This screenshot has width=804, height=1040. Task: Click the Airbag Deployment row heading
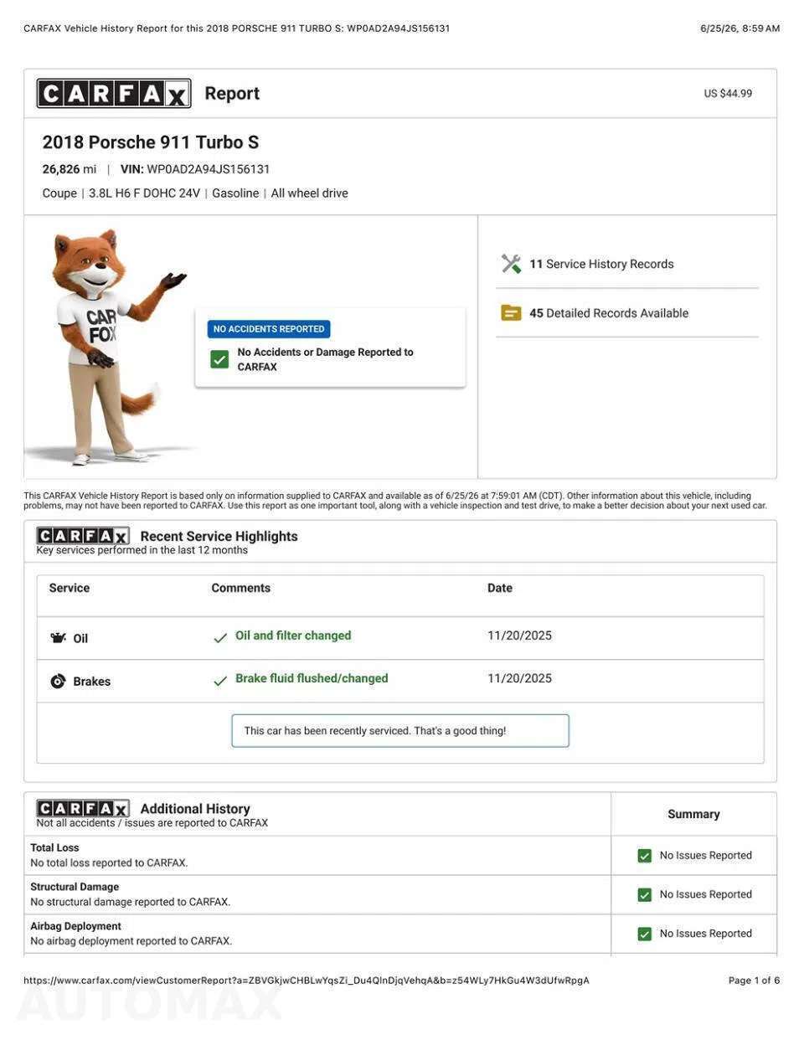(75, 926)
